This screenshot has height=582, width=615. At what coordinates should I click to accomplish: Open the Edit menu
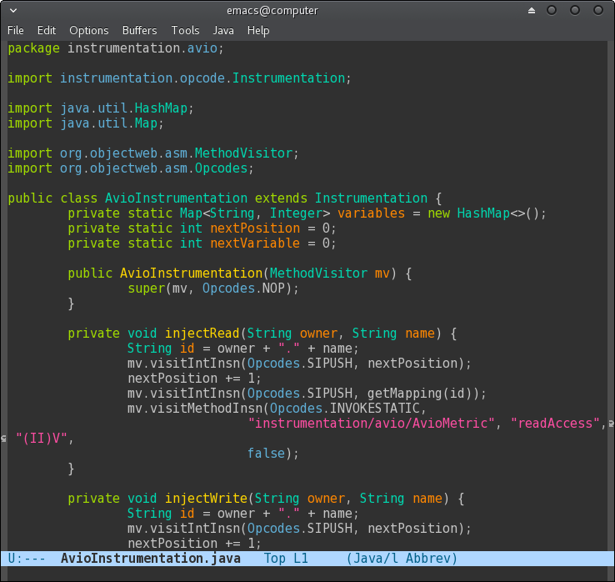tap(47, 30)
